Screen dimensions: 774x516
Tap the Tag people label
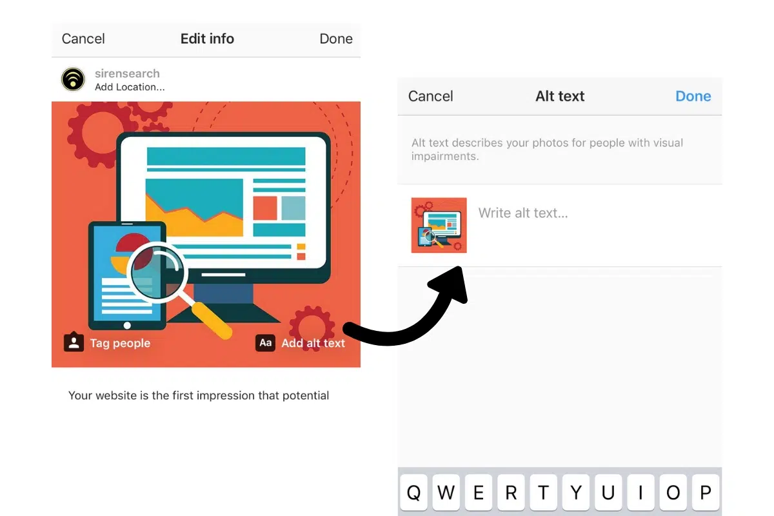click(120, 343)
